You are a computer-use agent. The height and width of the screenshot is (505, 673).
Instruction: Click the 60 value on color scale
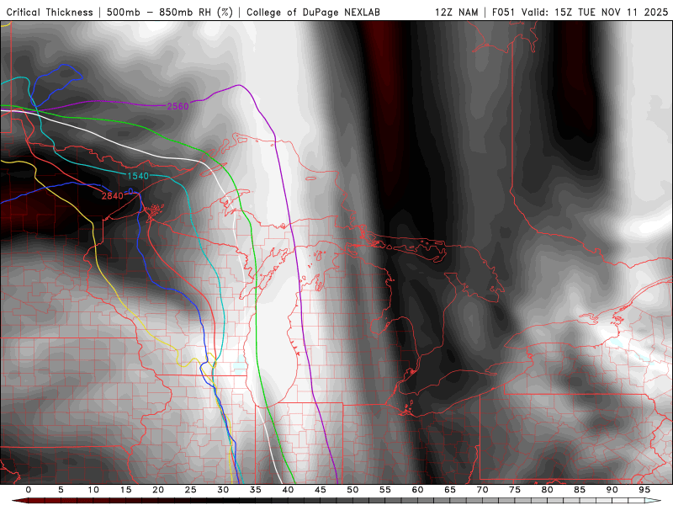[x=417, y=490]
